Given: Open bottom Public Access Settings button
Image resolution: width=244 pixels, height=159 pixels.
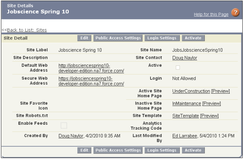Looking at the screenshot, I should click(118, 150).
